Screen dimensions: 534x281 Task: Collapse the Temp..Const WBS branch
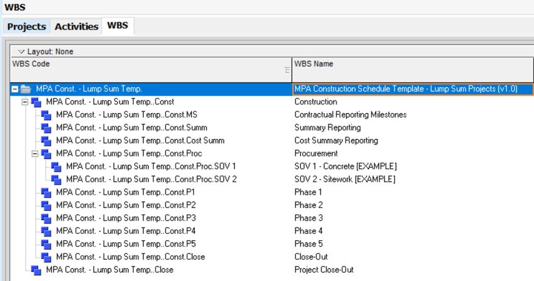point(25,102)
